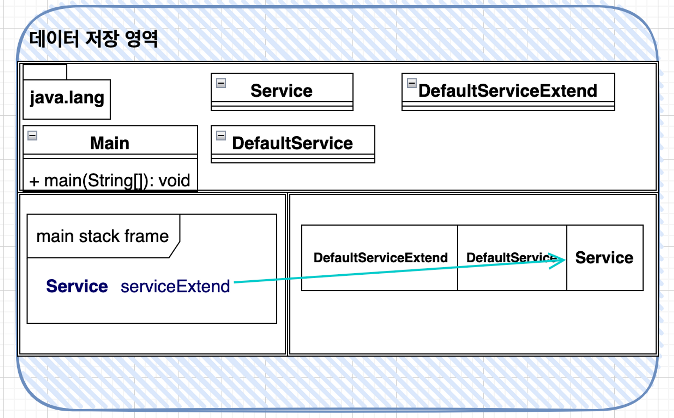The image size is (674, 418).
Task: Click the striped blue container background
Action: click(x=337, y=381)
